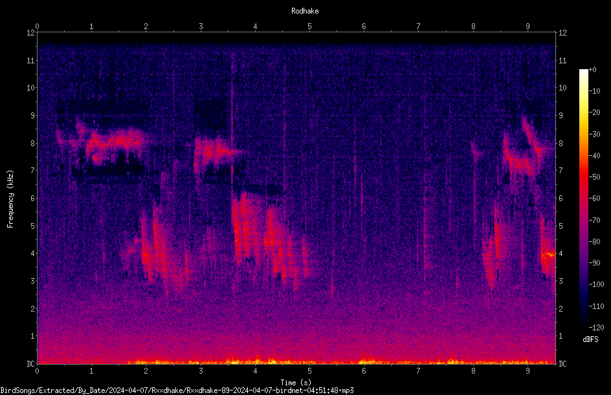
Task: Click the Frequency (kHz) axis label
Action: [10, 198]
